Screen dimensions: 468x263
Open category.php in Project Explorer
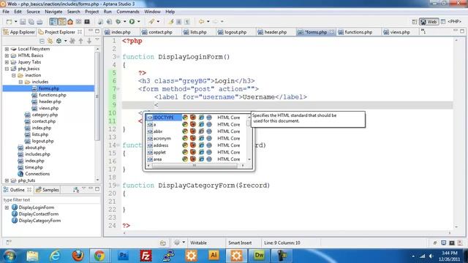(x=45, y=115)
